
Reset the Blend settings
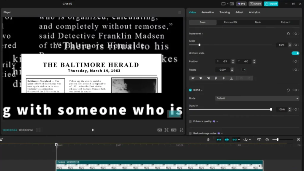coord(288,90)
